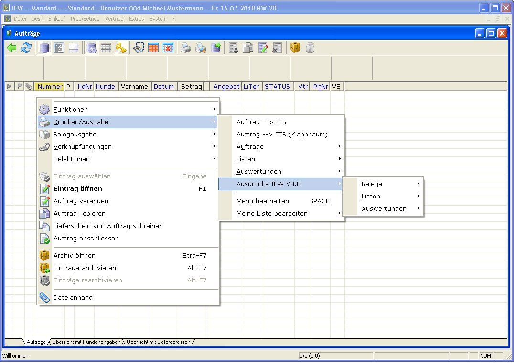Click the print preview magnifier icon
Screen dimensions: 514x363
click(200, 48)
